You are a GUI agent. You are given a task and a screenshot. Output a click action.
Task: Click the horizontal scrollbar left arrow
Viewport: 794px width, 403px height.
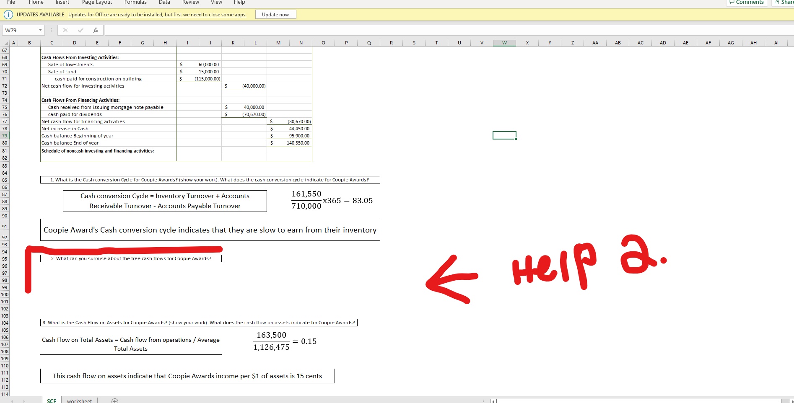[x=493, y=401]
